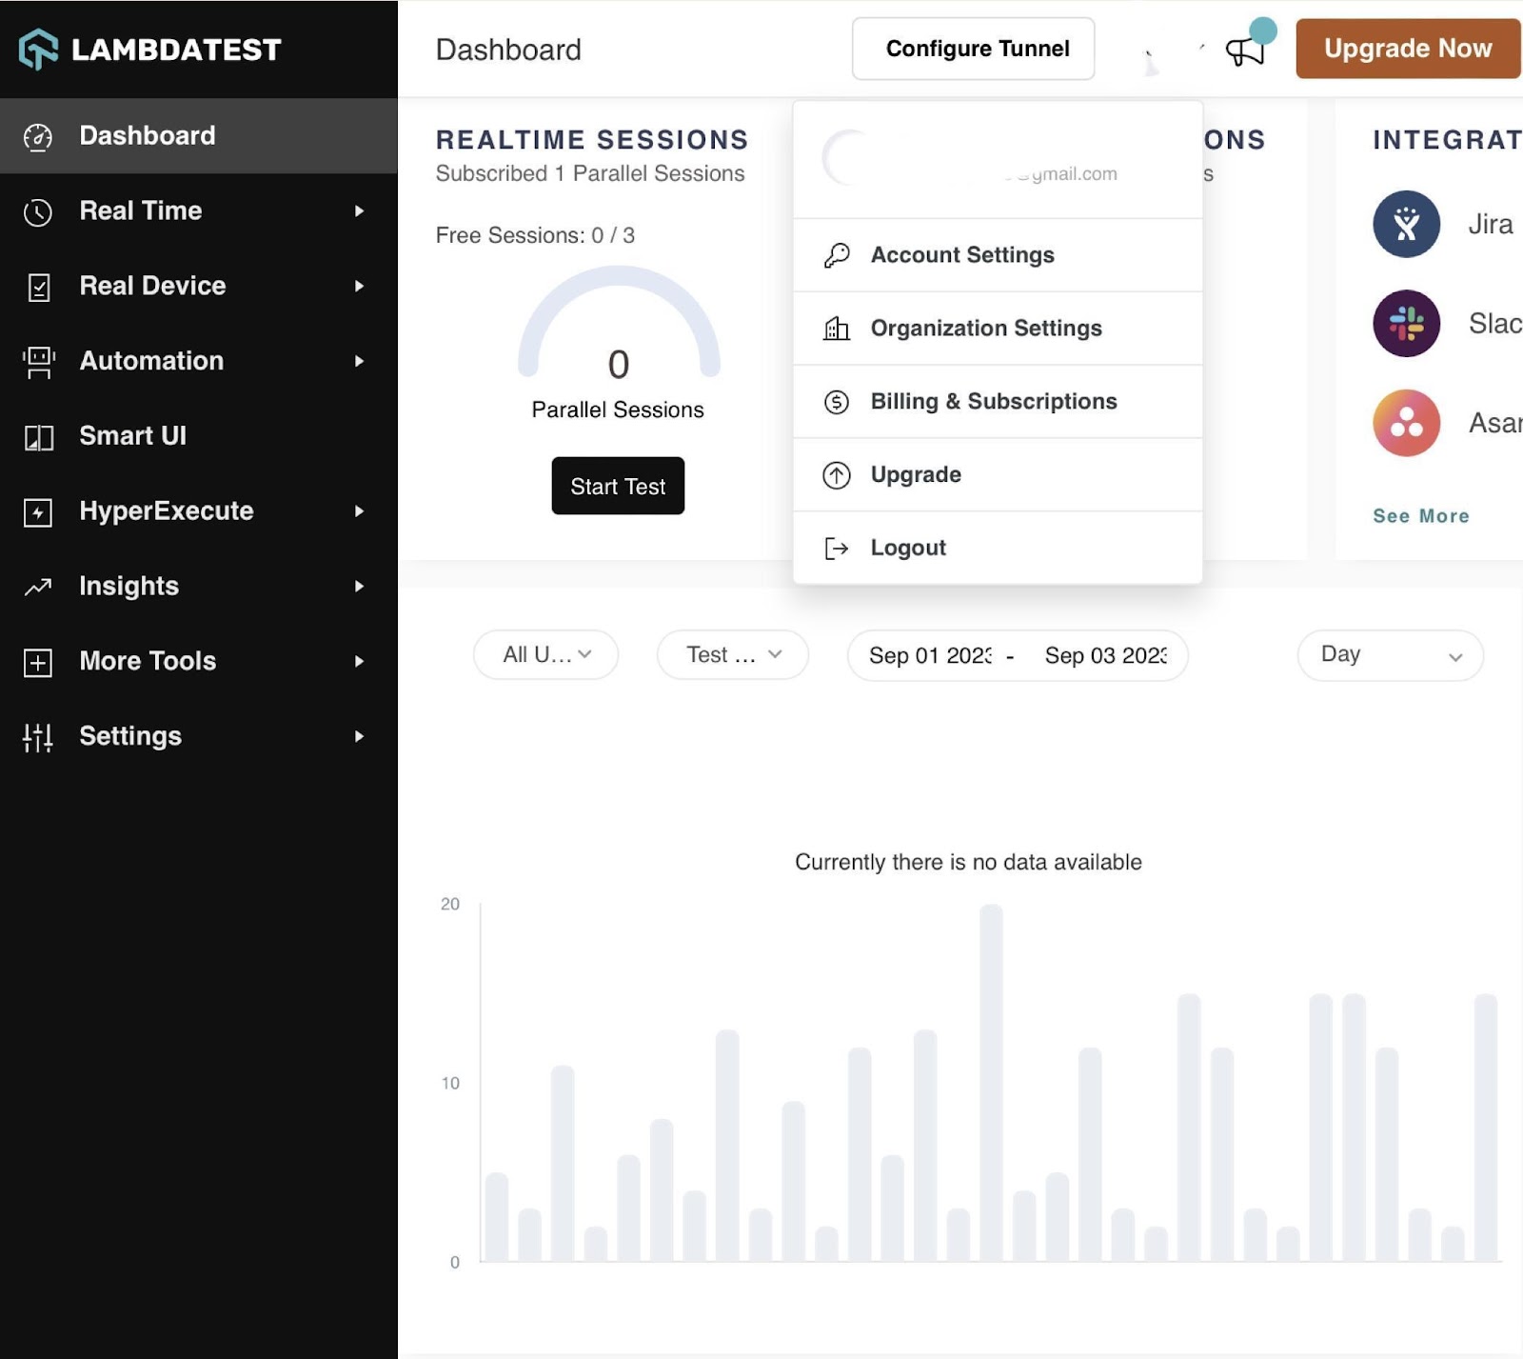The image size is (1523, 1359).
Task: Open the All Users filter dropdown
Action: tap(545, 655)
